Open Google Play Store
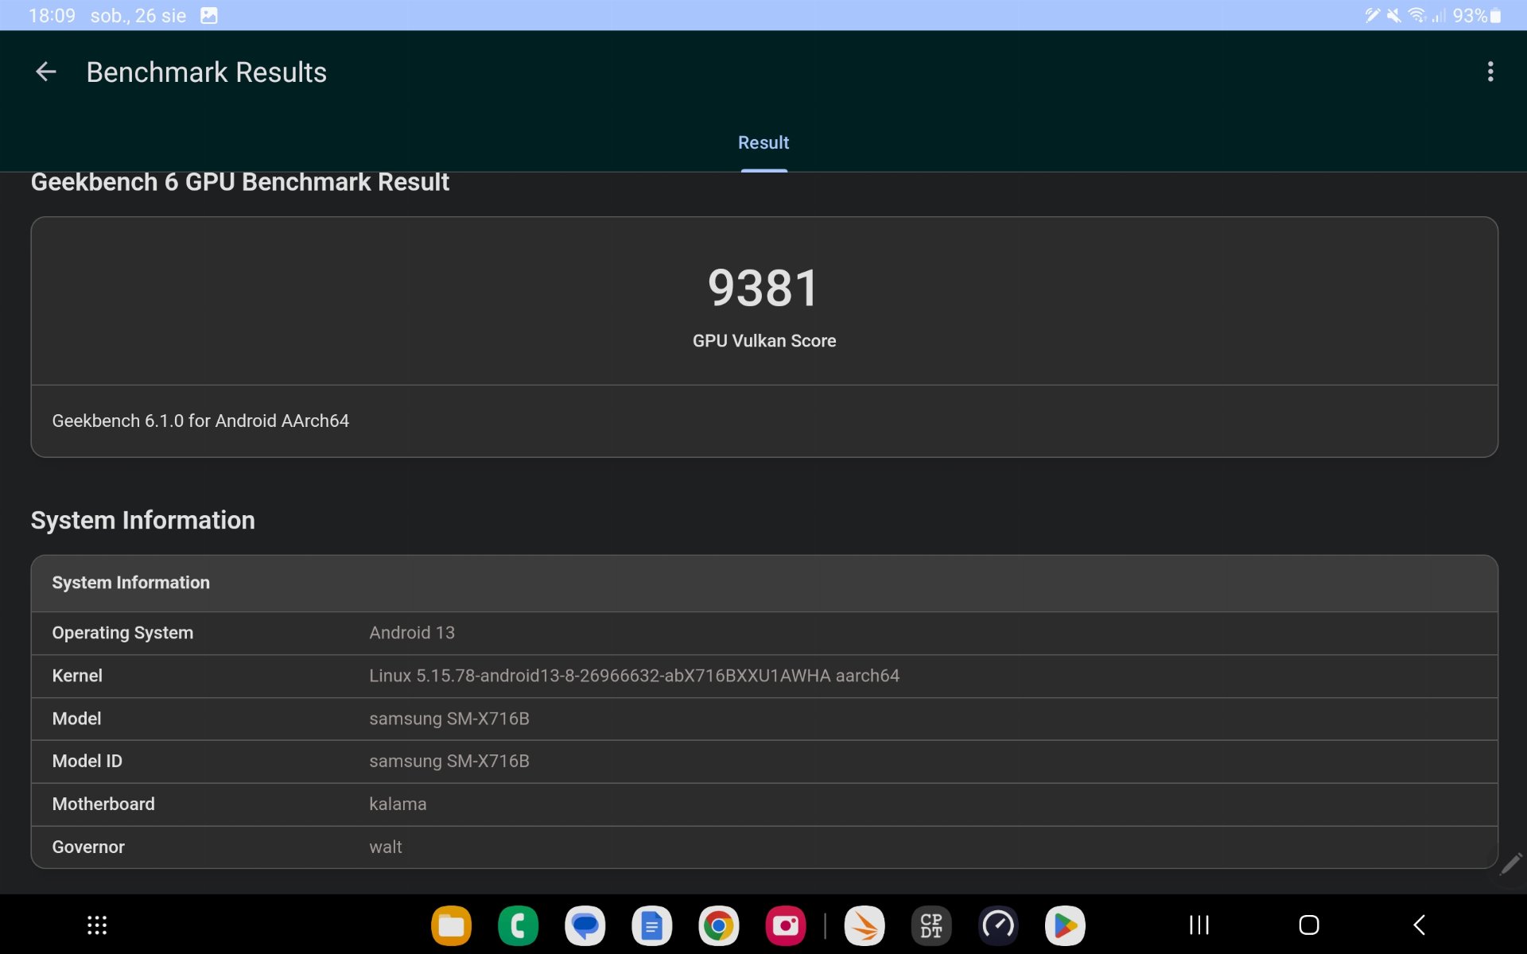Screen dimensions: 1527x954 click(x=1065, y=925)
